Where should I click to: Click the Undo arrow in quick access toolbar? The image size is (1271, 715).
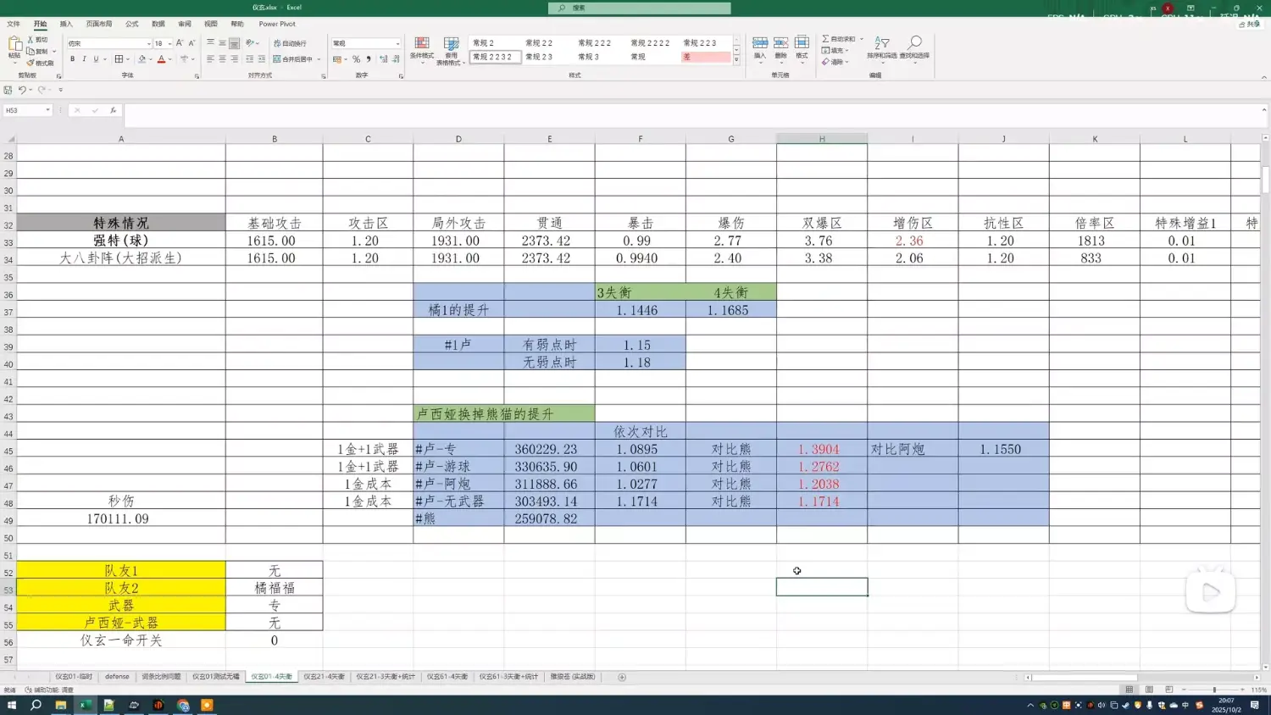[22, 90]
